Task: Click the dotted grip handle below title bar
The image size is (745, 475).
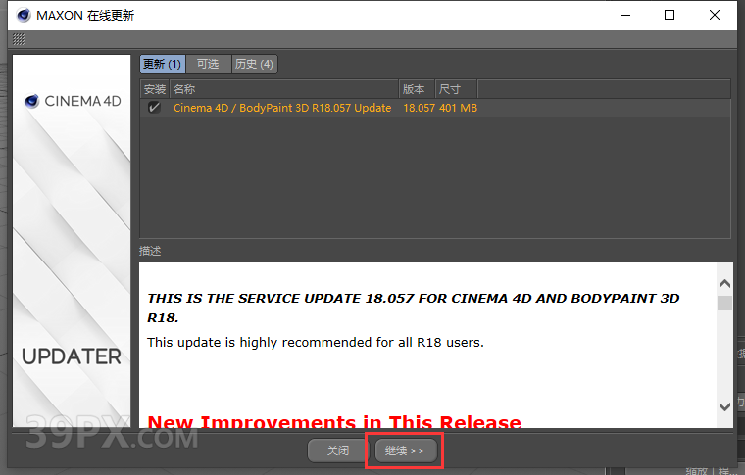Action: pos(19,39)
